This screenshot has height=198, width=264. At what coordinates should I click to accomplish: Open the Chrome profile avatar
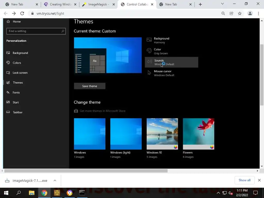[x=250, y=13]
